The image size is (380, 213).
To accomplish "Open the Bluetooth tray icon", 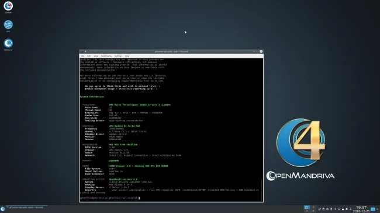I will 335,209.
